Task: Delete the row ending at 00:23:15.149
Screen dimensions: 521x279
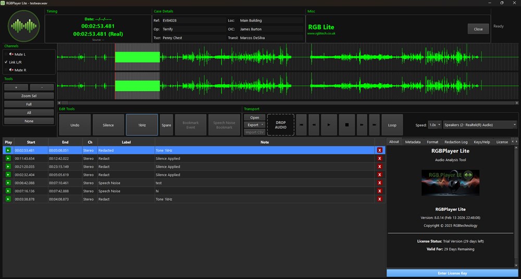Action: [x=380, y=167]
